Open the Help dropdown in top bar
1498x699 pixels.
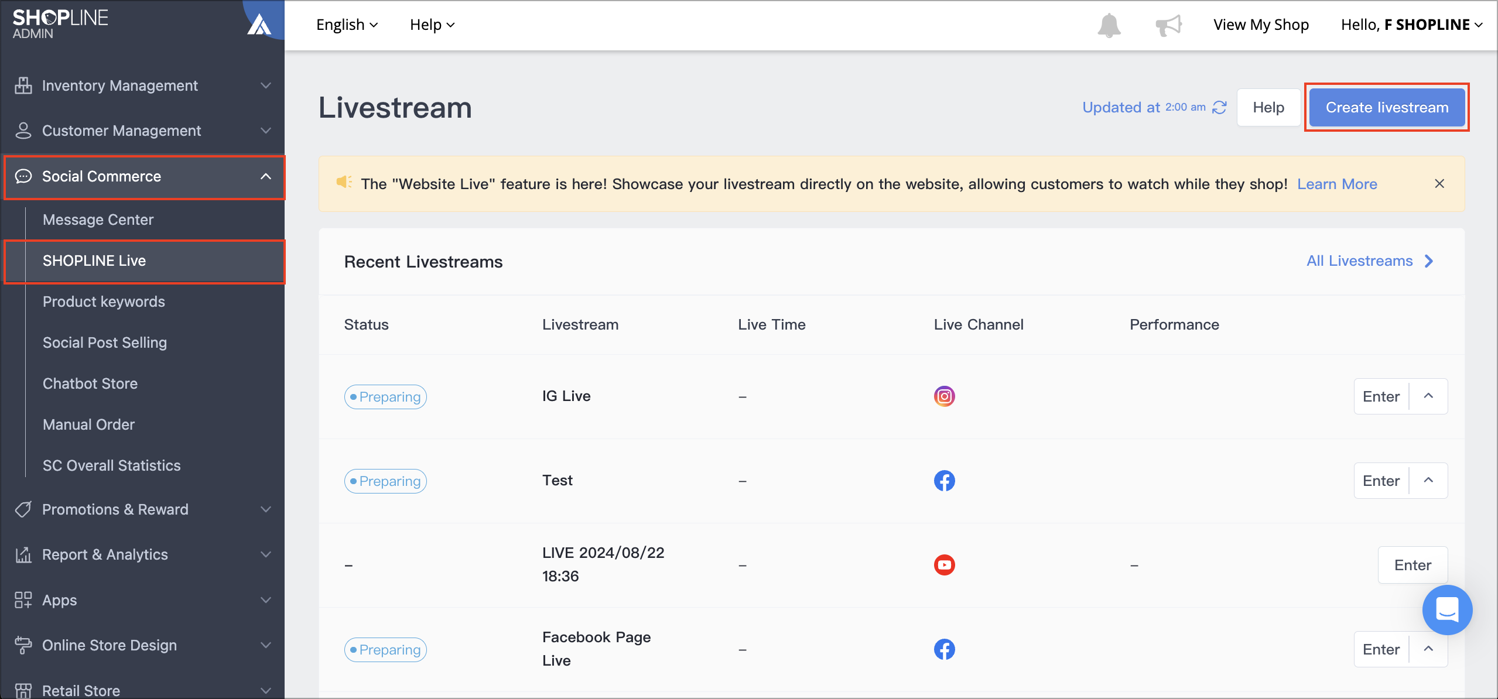click(x=432, y=25)
